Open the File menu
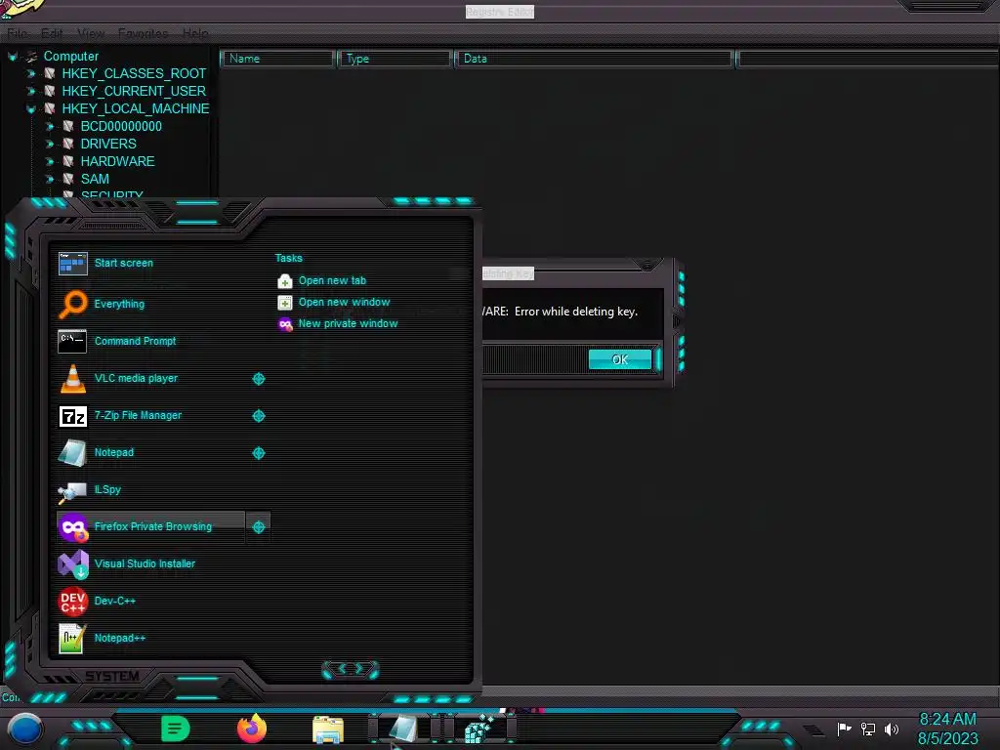This screenshot has width=1000, height=750. (x=18, y=33)
